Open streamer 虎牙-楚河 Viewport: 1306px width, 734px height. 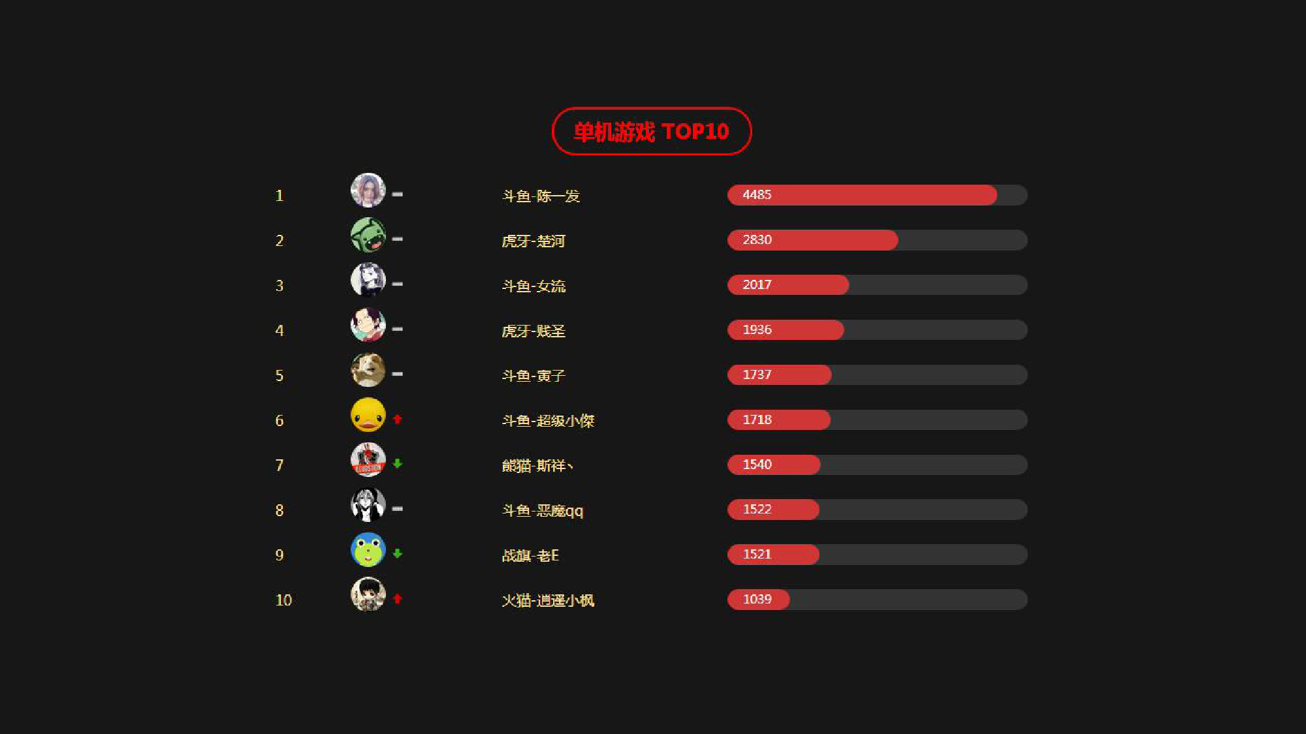click(533, 241)
